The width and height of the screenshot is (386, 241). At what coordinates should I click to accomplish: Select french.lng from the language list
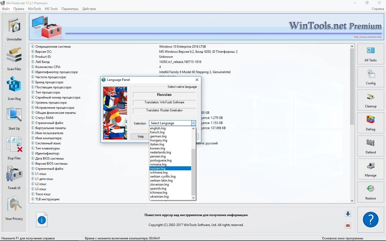170,132
